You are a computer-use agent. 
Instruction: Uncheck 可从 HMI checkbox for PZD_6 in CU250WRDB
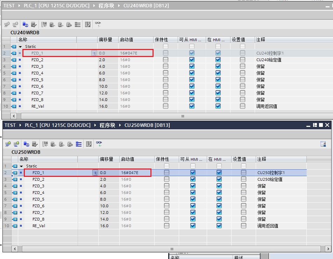pos(193,206)
